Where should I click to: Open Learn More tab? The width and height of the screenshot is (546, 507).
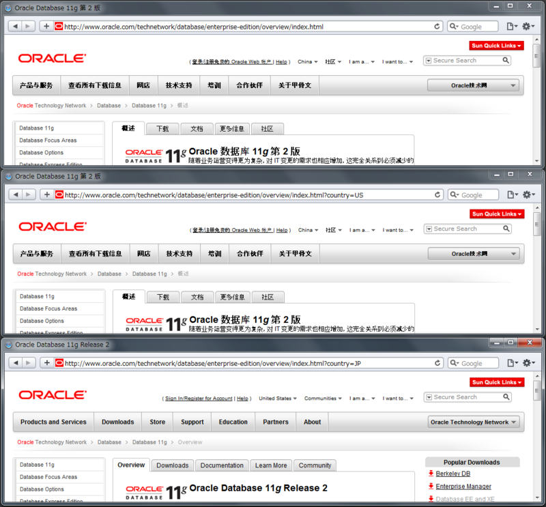click(271, 465)
